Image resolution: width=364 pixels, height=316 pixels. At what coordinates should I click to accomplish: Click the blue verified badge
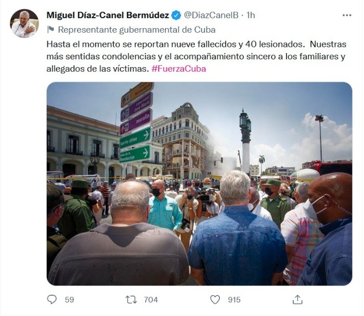176,15
